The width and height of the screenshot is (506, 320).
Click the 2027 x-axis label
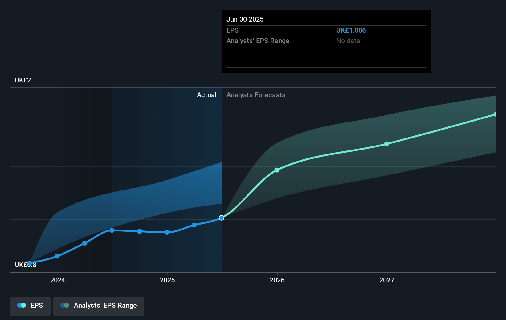point(386,280)
